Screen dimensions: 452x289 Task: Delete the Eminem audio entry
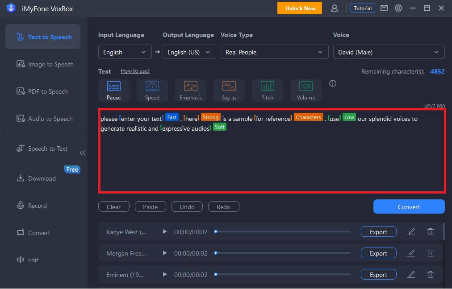click(x=431, y=275)
